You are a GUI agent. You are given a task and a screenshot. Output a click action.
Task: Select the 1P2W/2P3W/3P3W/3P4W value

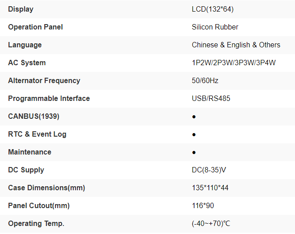pyautogui.click(x=234, y=63)
